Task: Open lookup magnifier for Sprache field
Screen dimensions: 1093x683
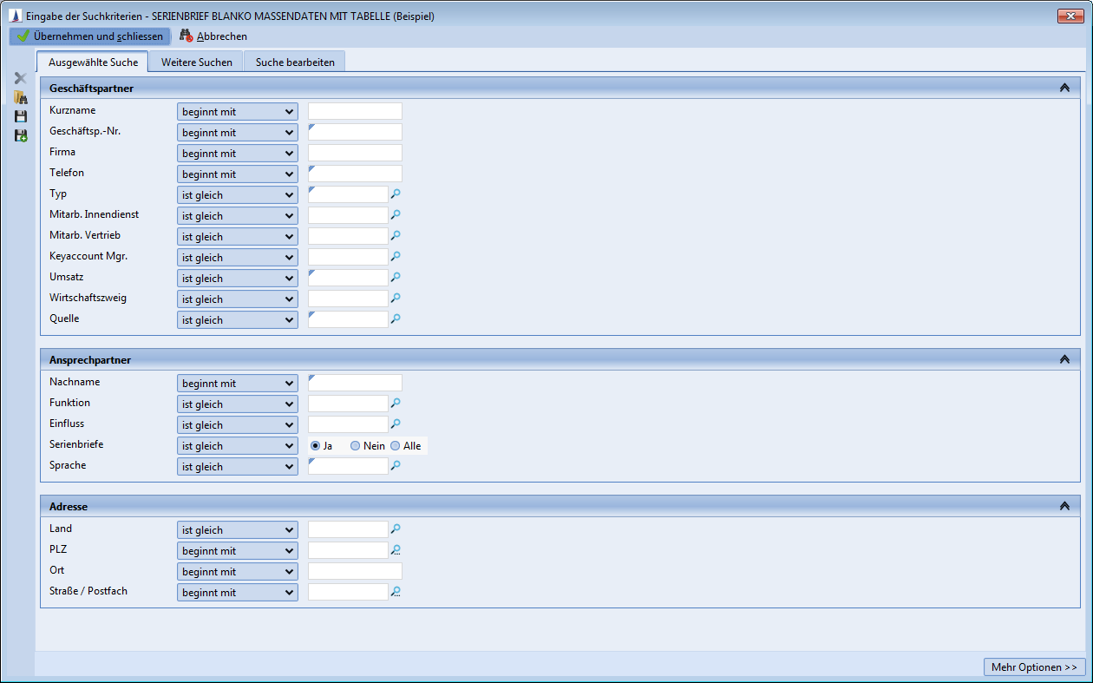Action: coord(396,466)
